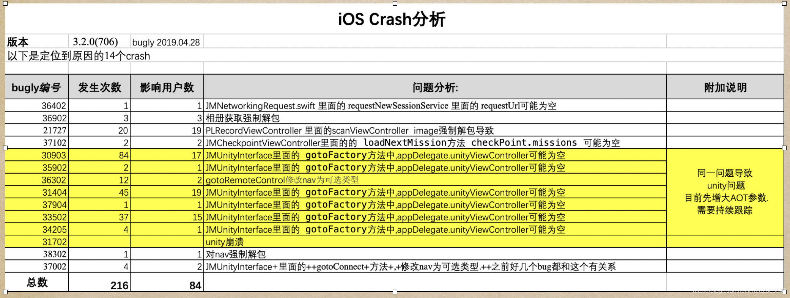
Task: Click occurrence count 84 in row 30903
Action: (x=99, y=155)
